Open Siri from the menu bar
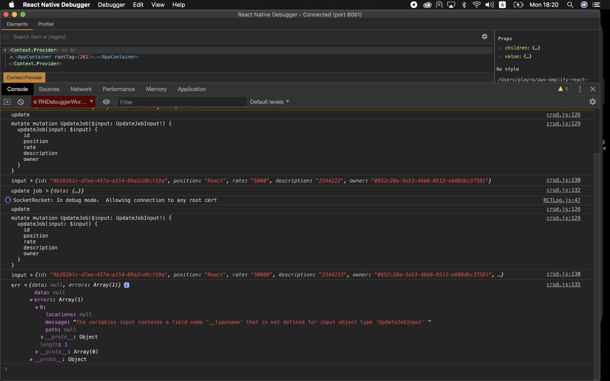Viewport: 610px width, 381px height. pos(584,5)
